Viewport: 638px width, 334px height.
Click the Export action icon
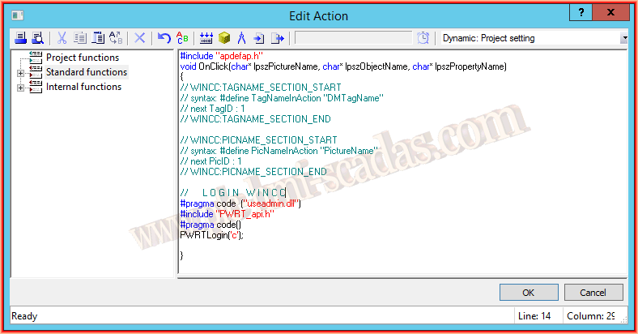coord(278,38)
